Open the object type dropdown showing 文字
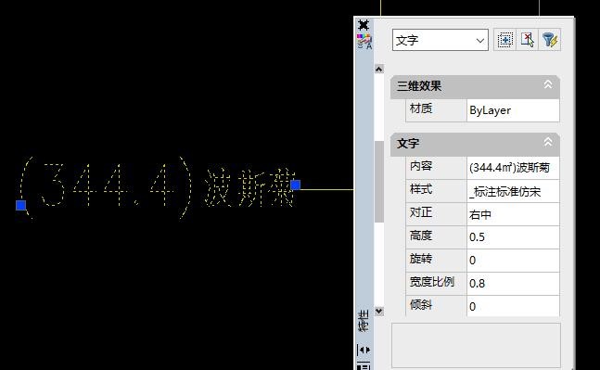The height and width of the screenshot is (370, 600). [x=440, y=40]
